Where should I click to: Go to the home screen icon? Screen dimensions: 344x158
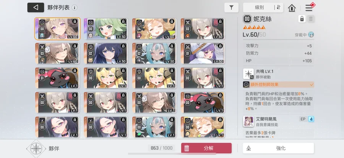(292, 8)
